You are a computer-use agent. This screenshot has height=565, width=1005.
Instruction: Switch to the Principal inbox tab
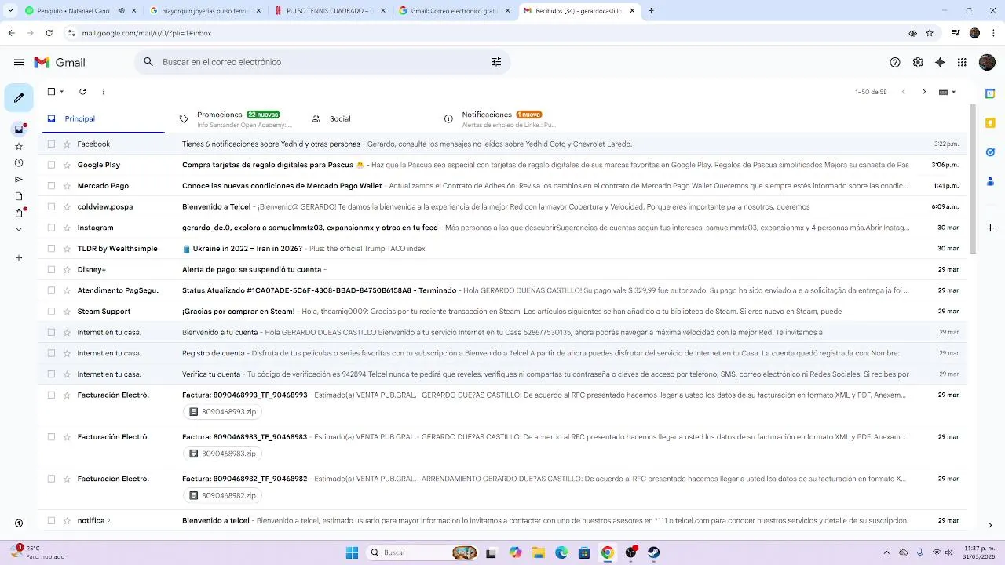(103, 118)
